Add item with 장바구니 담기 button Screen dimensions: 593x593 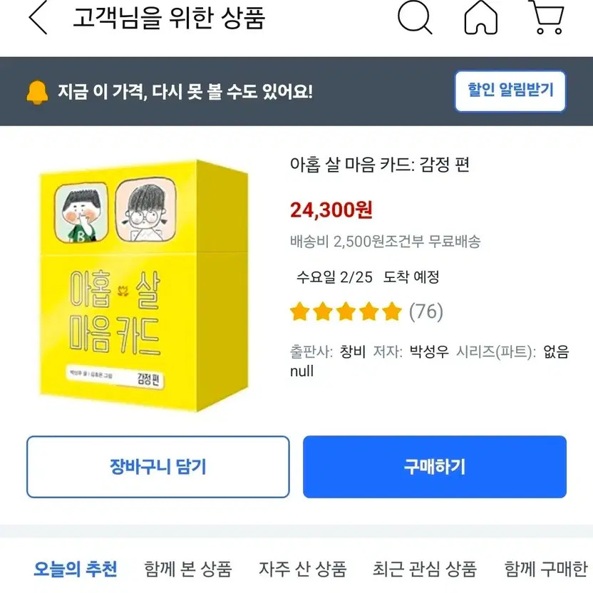(158, 467)
